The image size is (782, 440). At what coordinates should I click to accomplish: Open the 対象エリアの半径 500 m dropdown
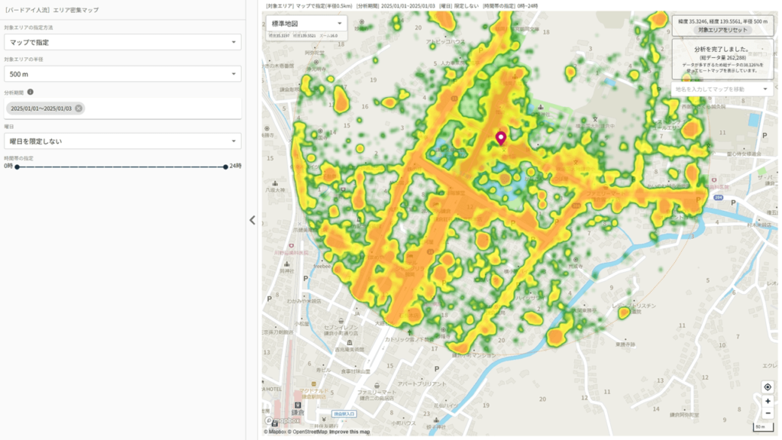tap(122, 74)
